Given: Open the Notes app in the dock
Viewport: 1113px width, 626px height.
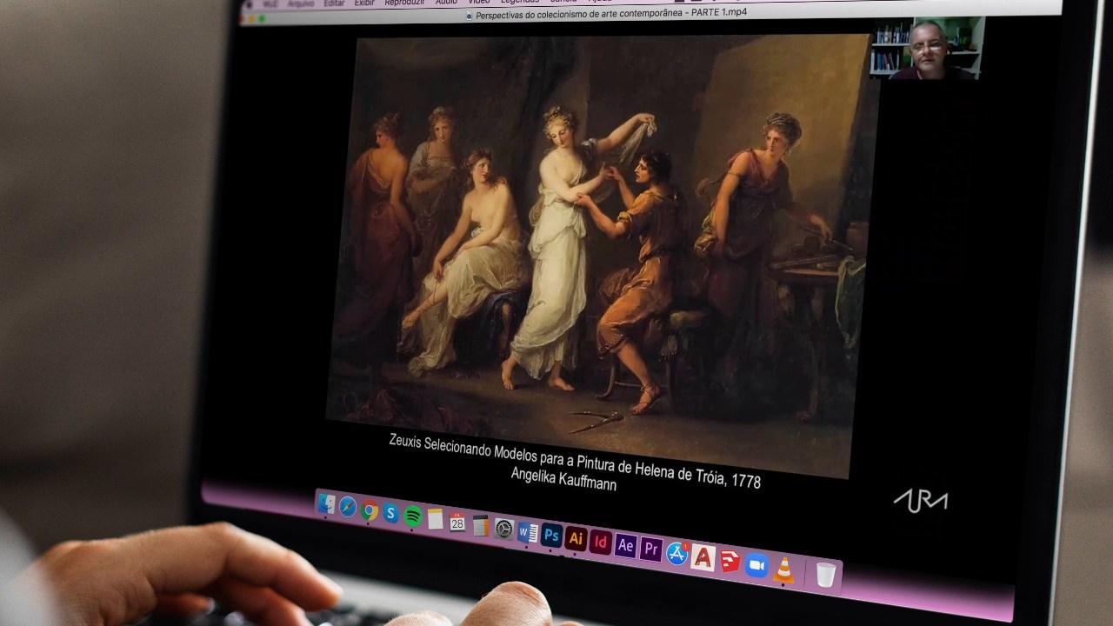Looking at the screenshot, I should [436, 519].
